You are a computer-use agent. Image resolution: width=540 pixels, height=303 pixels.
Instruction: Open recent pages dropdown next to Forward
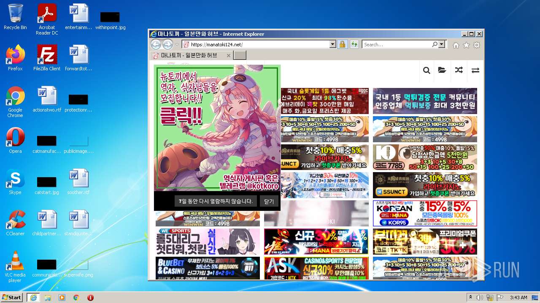[177, 45]
